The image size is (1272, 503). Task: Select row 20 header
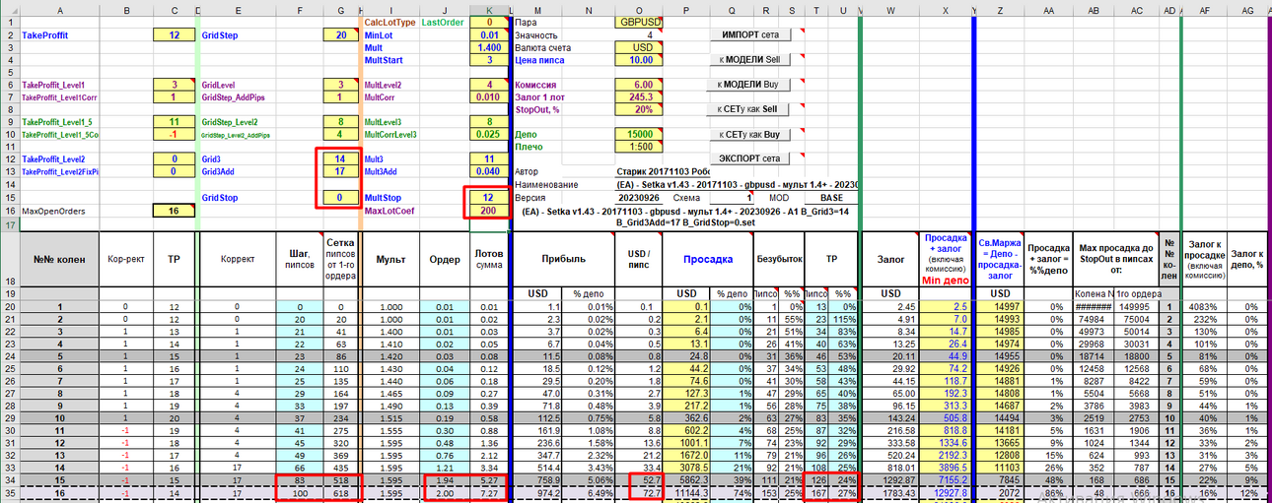tap(8, 306)
